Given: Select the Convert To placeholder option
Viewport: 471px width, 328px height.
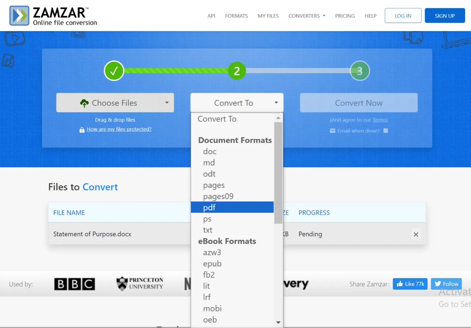Looking at the screenshot, I should 232,119.
